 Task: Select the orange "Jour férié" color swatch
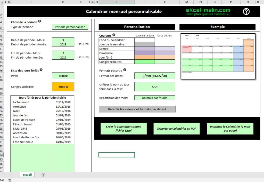coord(144,57)
